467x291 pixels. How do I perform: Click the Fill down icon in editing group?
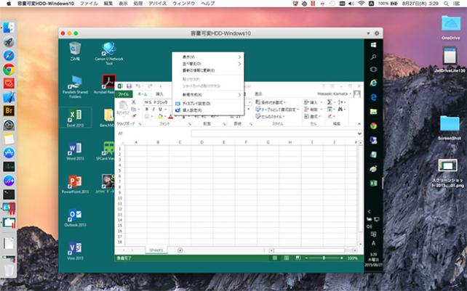[x=330, y=109]
